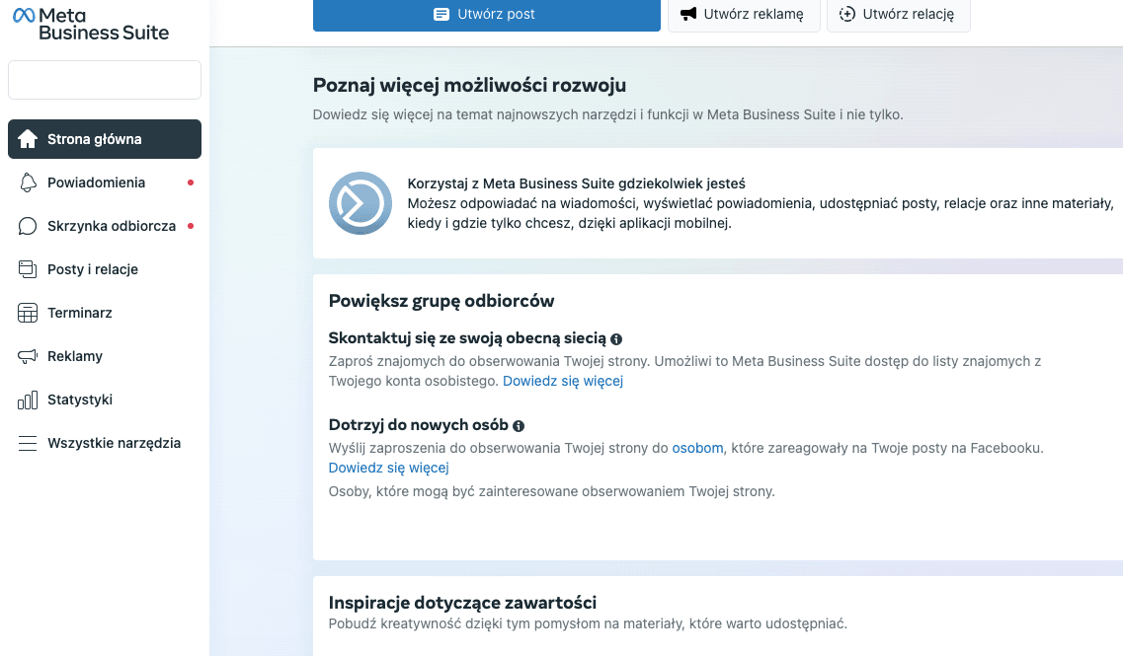Click the megaphone icon in Utwórz reklamę
The height and width of the screenshot is (656, 1123).
pos(688,14)
